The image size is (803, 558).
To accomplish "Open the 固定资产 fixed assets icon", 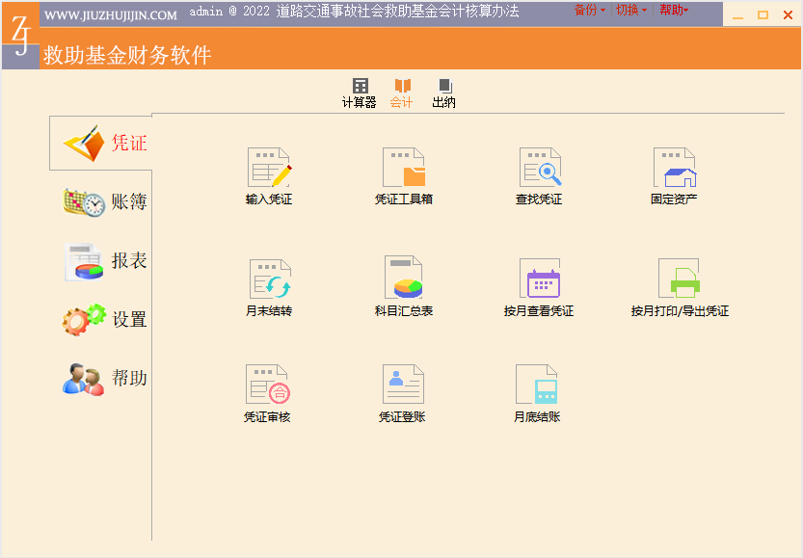I will tap(674, 169).
